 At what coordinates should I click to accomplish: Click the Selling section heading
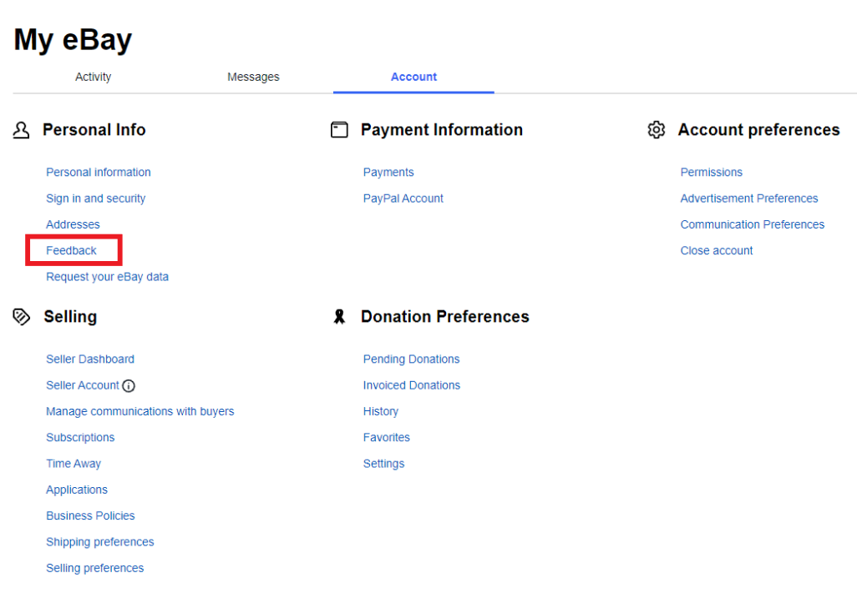(x=70, y=317)
